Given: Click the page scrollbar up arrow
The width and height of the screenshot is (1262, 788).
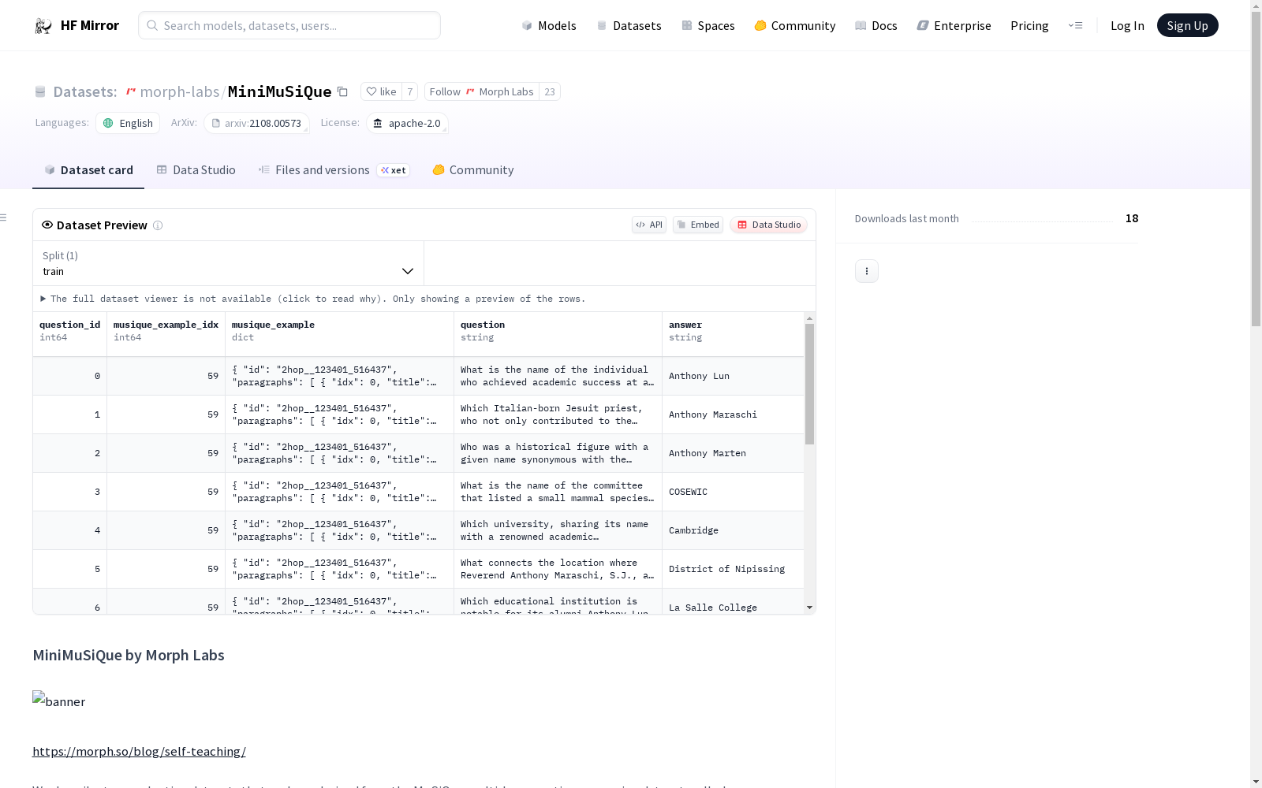Looking at the screenshot, I should [x=1256, y=6].
